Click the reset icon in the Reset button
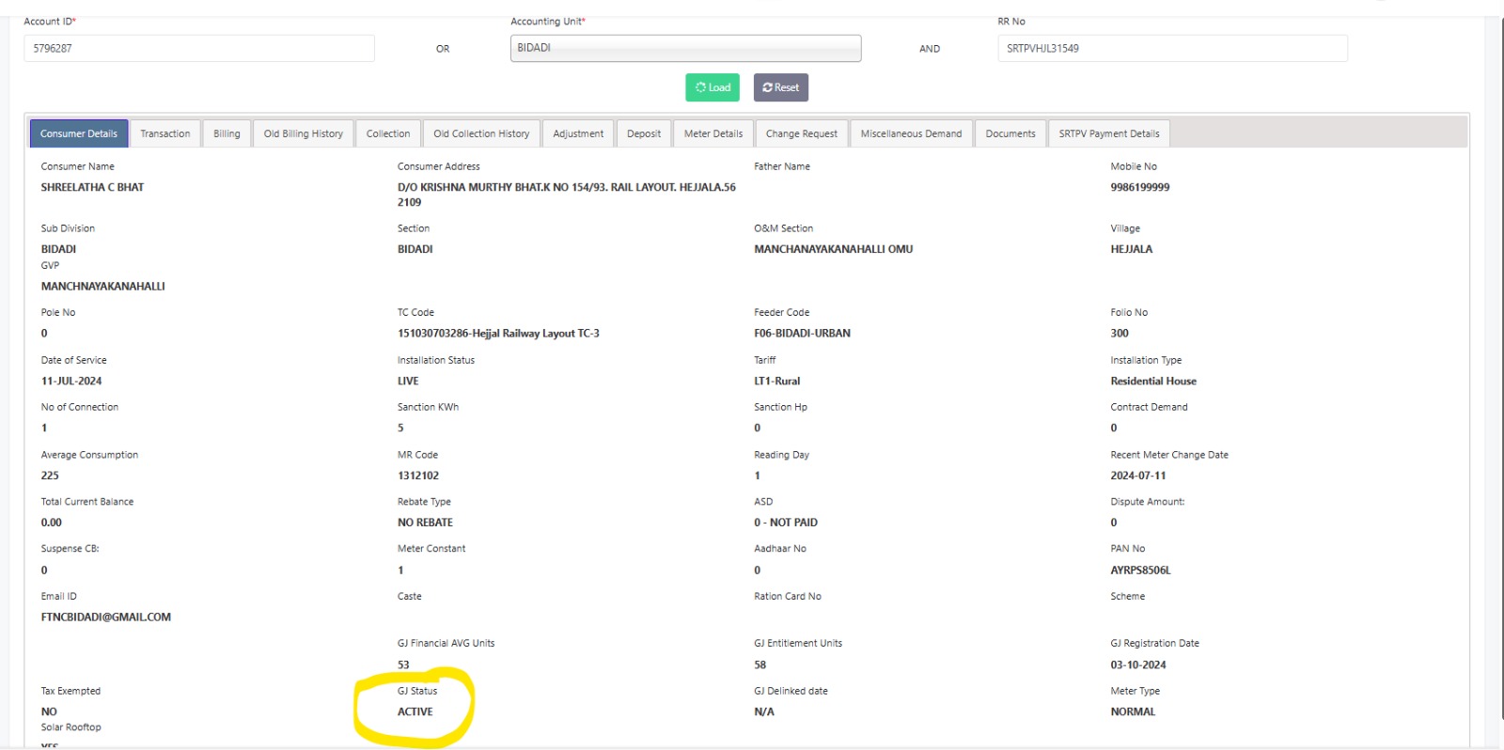The width and height of the screenshot is (1504, 750). [x=768, y=87]
